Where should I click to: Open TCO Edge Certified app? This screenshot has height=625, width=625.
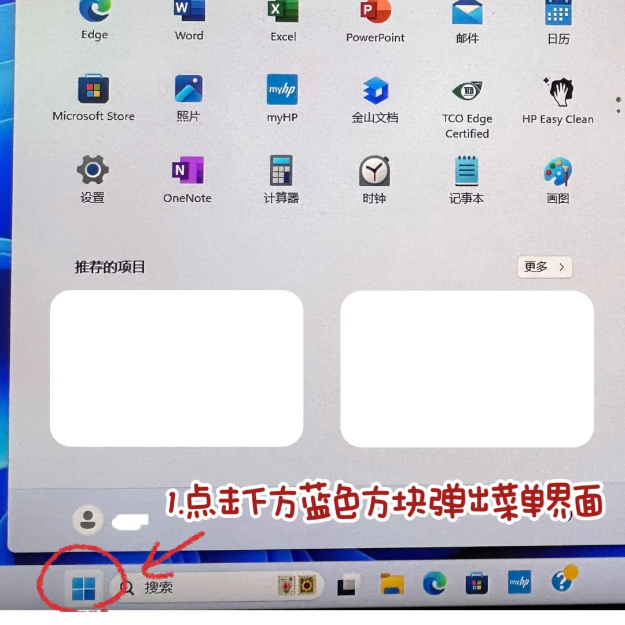467,108
